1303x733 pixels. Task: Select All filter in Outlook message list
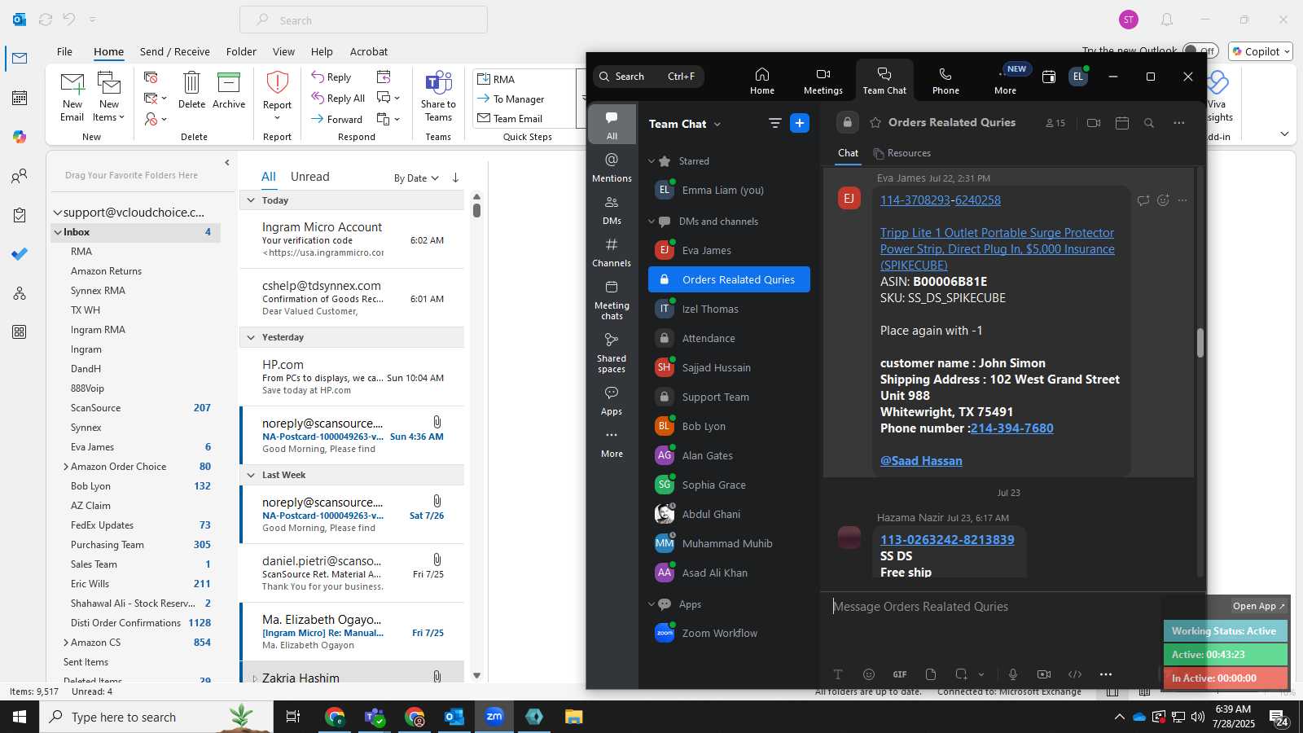pyautogui.click(x=268, y=177)
